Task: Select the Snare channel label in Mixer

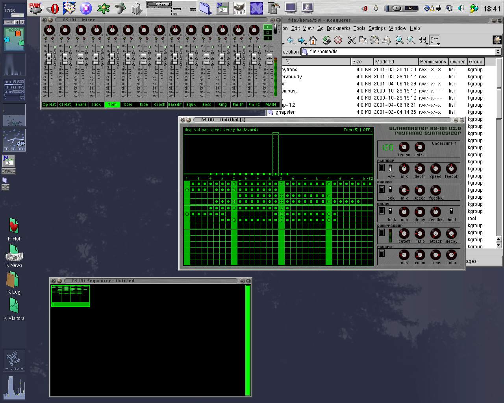Action: coord(81,105)
